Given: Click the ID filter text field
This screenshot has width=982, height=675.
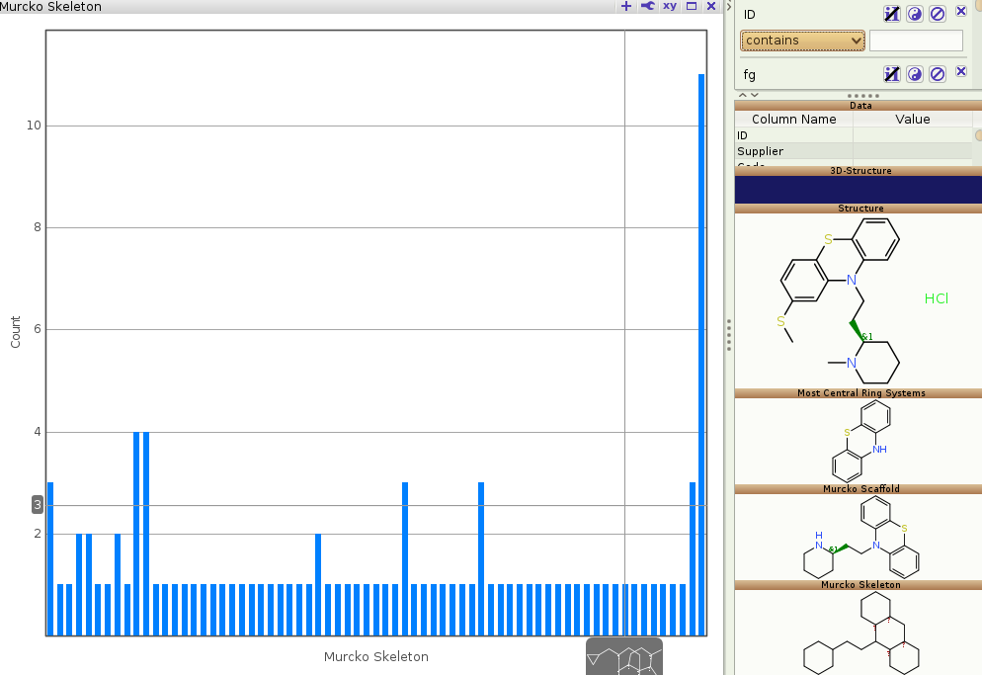Looking at the screenshot, I should 915,41.
